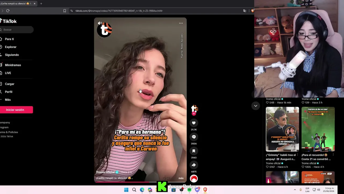Click the video progress bar
Screen dimensions: 344x194
pyautogui.click(x=140, y=182)
